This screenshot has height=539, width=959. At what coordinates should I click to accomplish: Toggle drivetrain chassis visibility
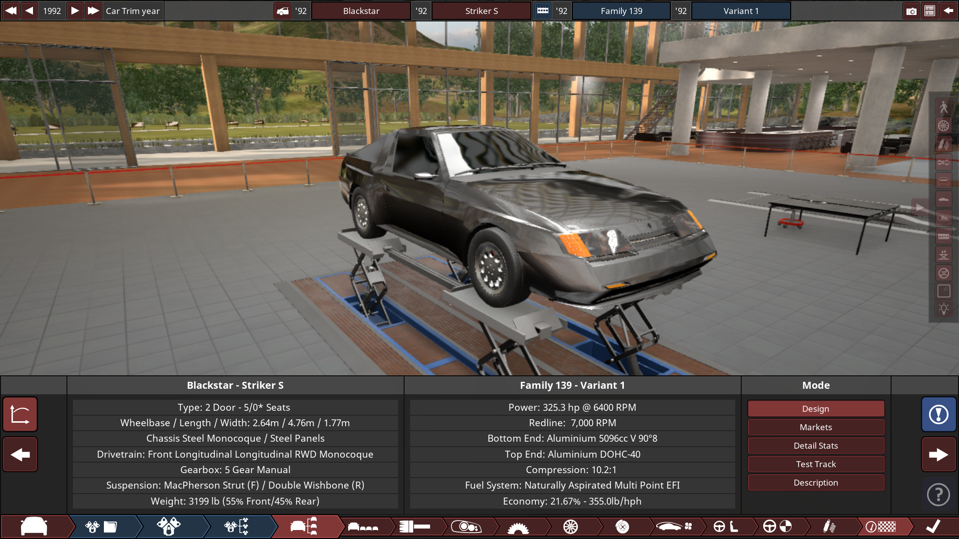point(944,162)
